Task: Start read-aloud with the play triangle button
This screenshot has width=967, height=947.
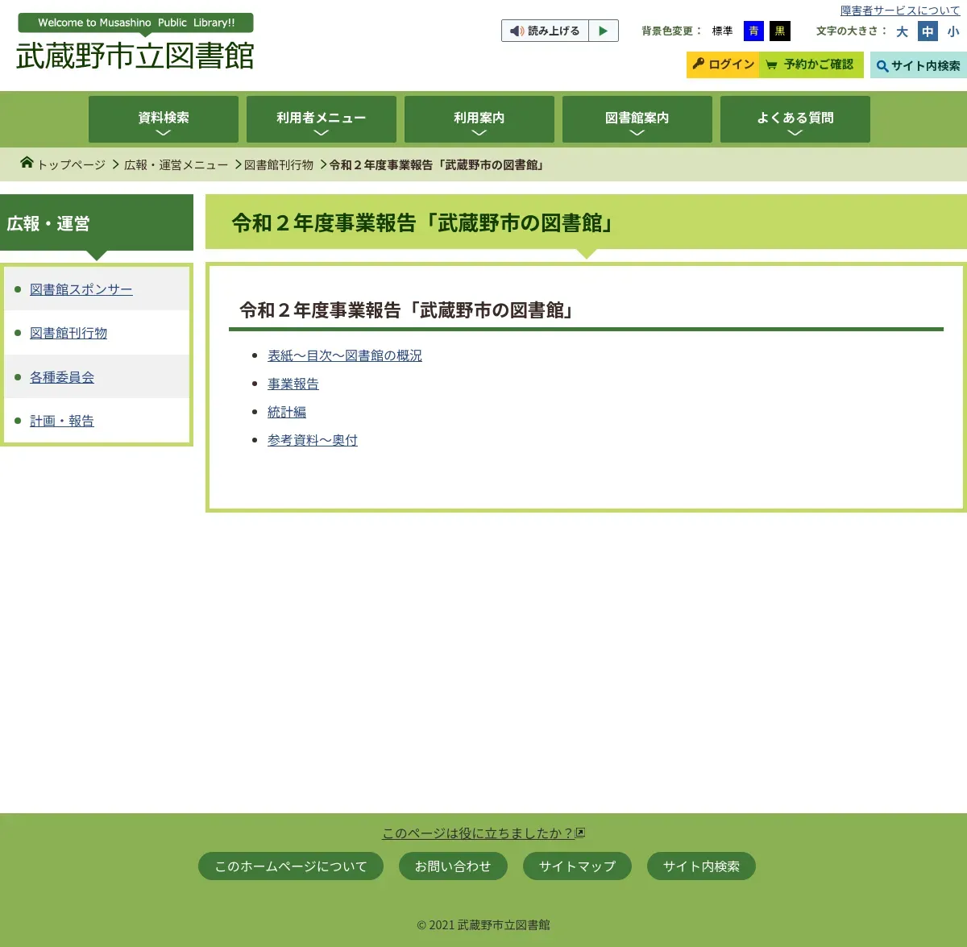Action: (604, 31)
